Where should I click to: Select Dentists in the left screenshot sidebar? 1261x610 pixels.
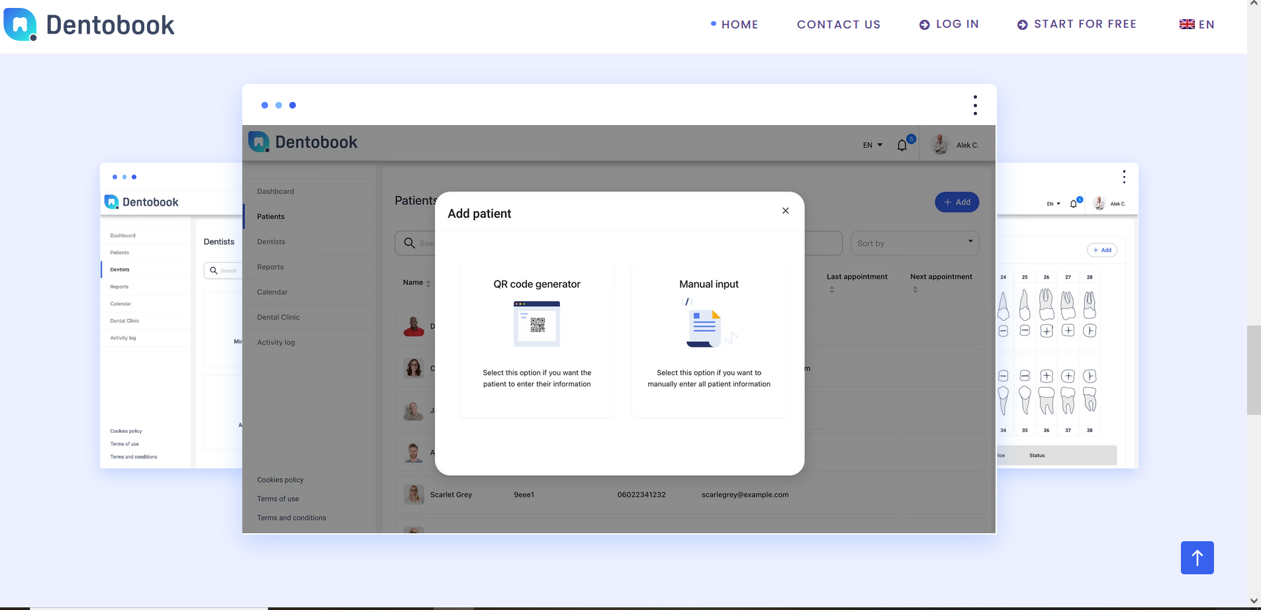pyautogui.click(x=120, y=269)
